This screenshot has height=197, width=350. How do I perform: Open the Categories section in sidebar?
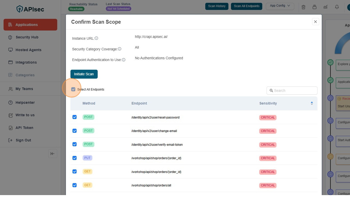click(10, 75)
